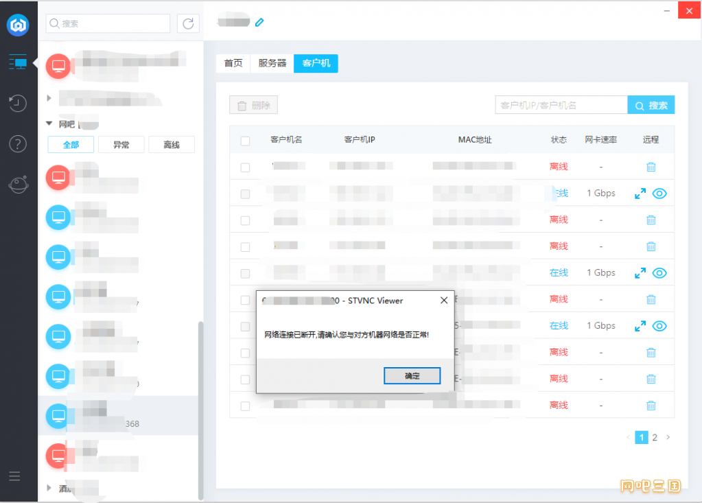Image resolution: width=702 pixels, height=503 pixels.
Task: Check the first client row checkbox
Action: pyautogui.click(x=246, y=167)
